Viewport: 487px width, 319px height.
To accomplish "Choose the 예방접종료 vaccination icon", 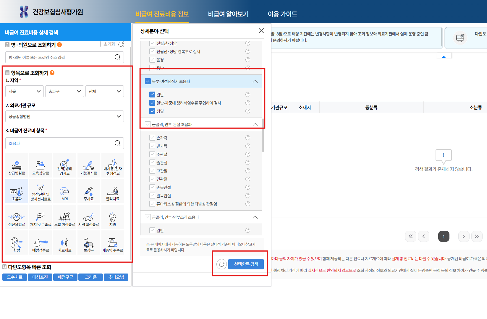I will [x=41, y=242].
